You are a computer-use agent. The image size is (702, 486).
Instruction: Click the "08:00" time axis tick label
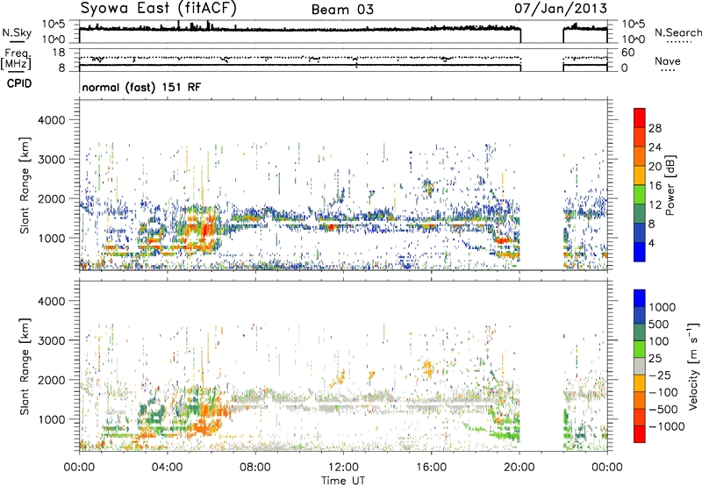[255, 468]
